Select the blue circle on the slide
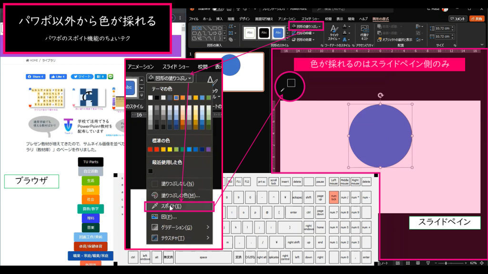Viewport: 488px width, 274px height. point(380,136)
